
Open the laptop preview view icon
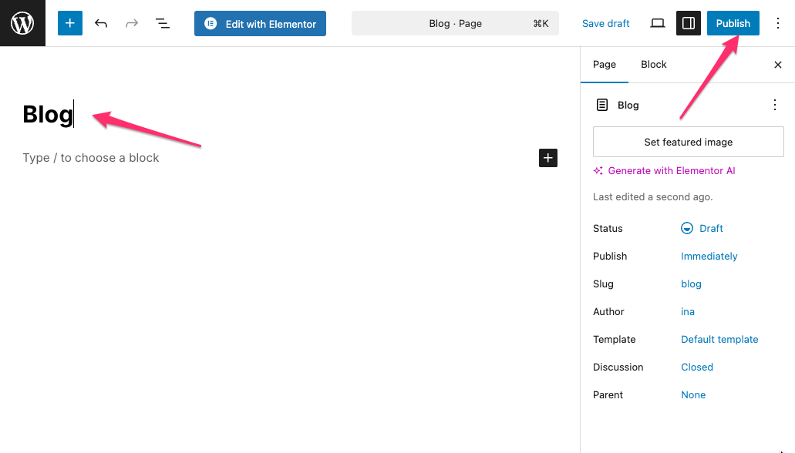click(657, 23)
